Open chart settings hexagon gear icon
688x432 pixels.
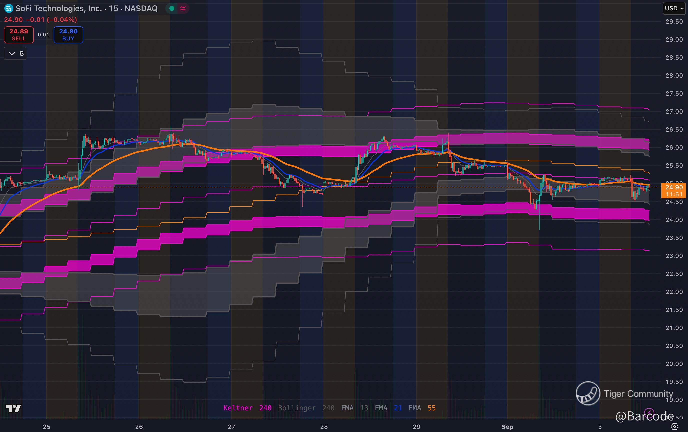pos(674,427)
